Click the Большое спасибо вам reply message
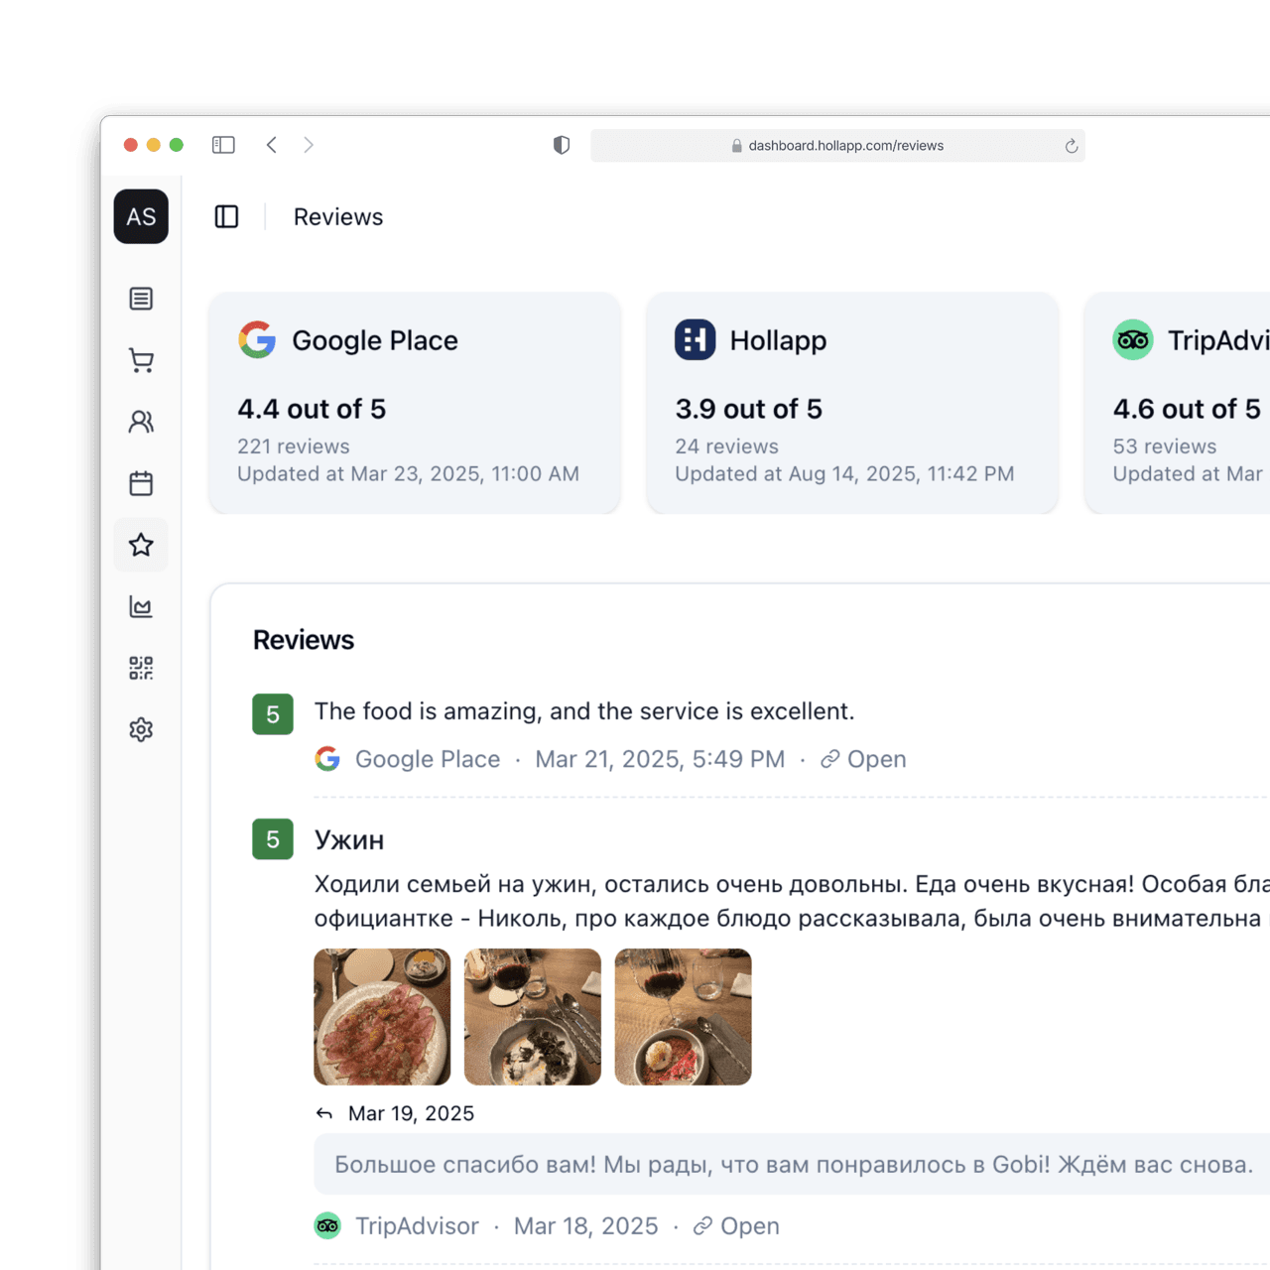The image size is (1270, 1270). coord(794,1165)
